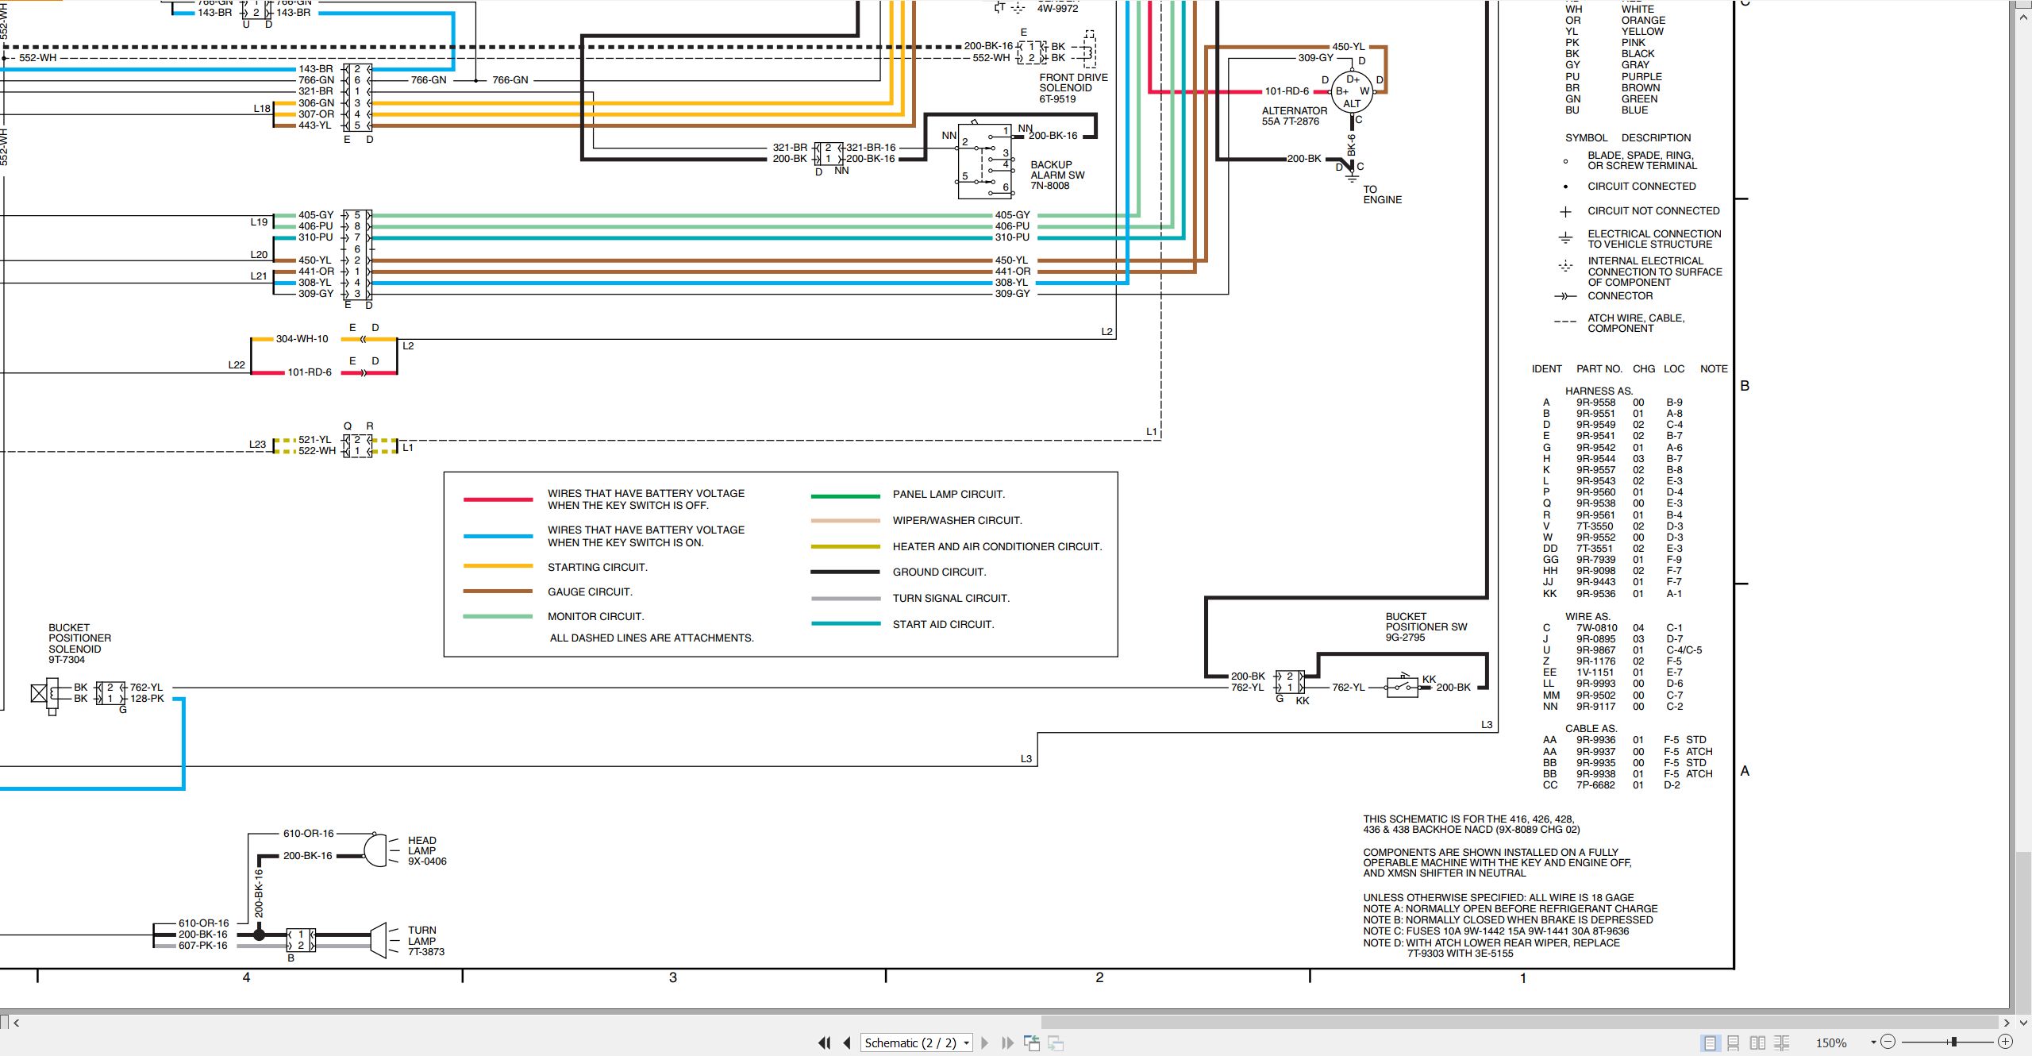Click NOTE C fuses text line
2032x1056 pixels.
1496,931
